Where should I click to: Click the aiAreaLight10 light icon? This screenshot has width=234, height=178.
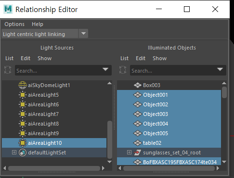click(x=23, y=143)
